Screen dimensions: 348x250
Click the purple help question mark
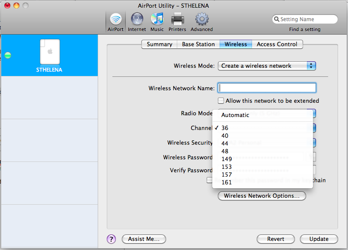(x=111, y=239)
